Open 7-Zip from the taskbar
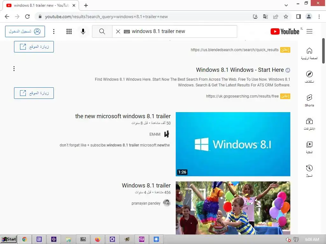Image resolution: width=326 pixels, height=244 pixels. click(x=83, y=239)
